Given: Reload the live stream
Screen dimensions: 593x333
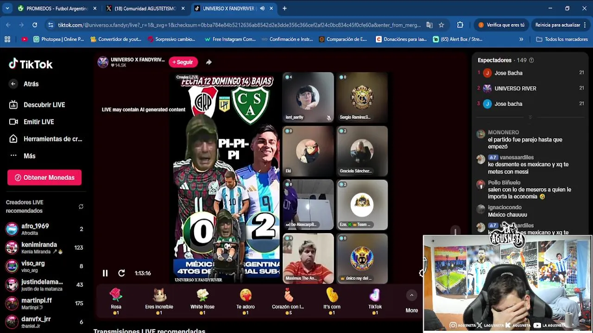Looking at the screenshot, I should (121, 273).
